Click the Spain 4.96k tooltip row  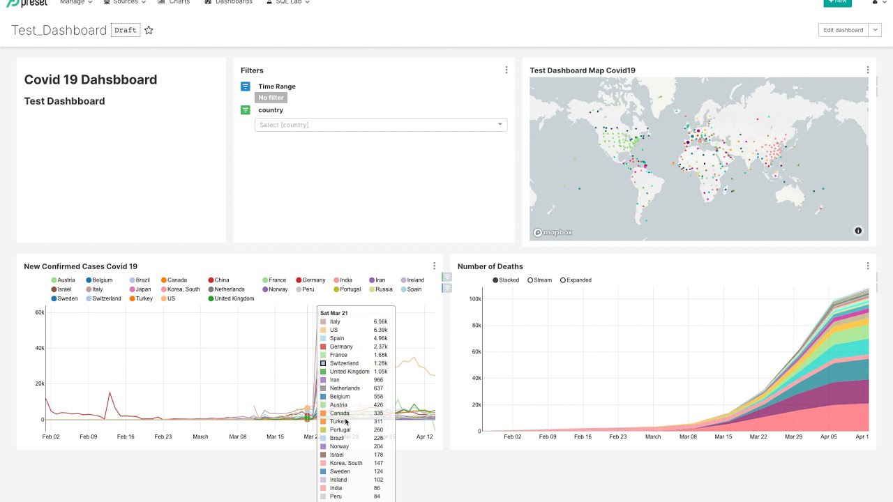coord(354,338)
